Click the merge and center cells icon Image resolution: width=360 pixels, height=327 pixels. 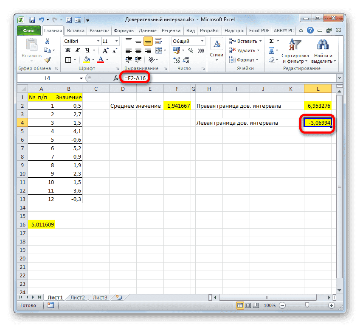point(158,50)
